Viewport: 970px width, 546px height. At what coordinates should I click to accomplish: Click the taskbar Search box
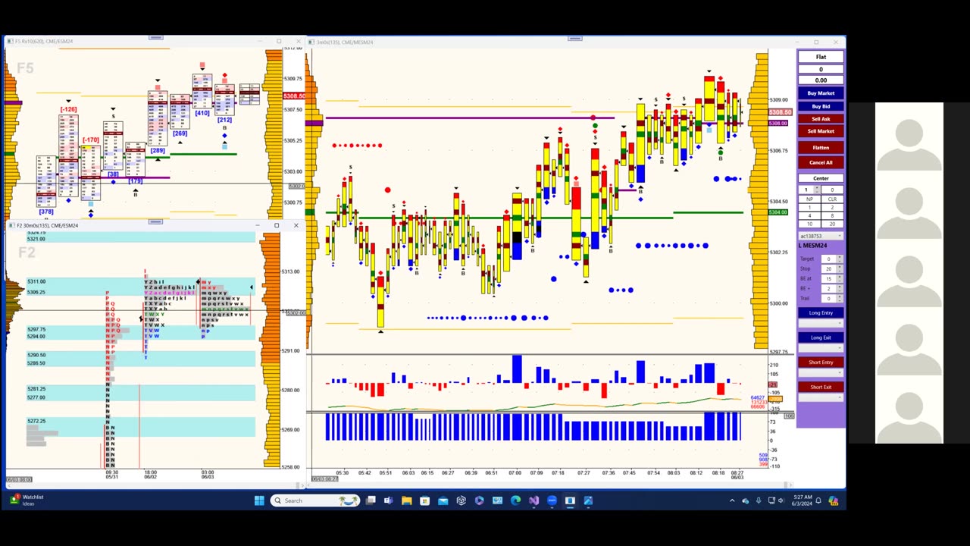pyautogui.click(x=315, y=500)
